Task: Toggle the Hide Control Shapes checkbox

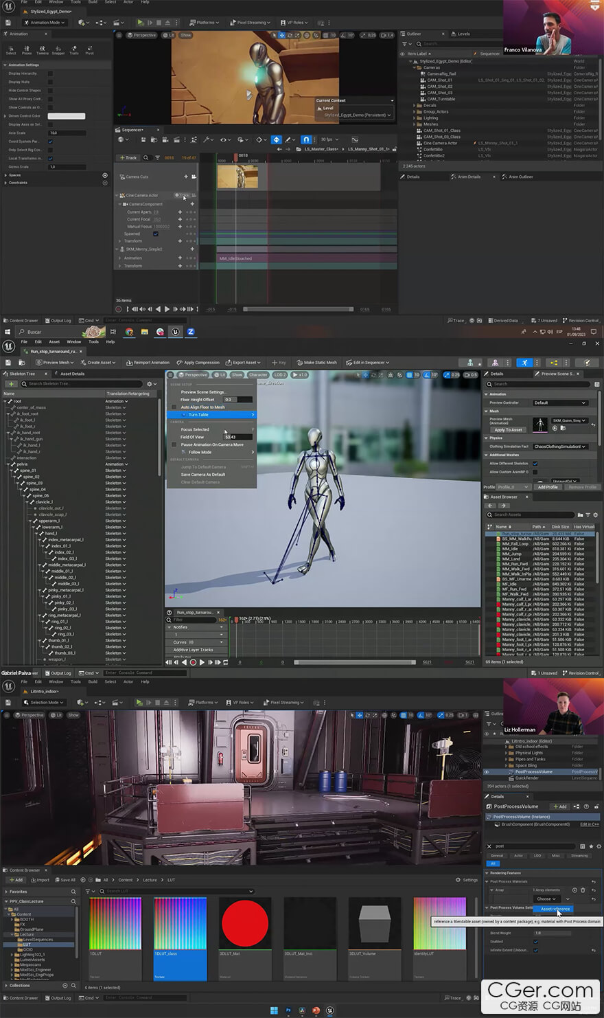Action: click(x=50, y=90)
